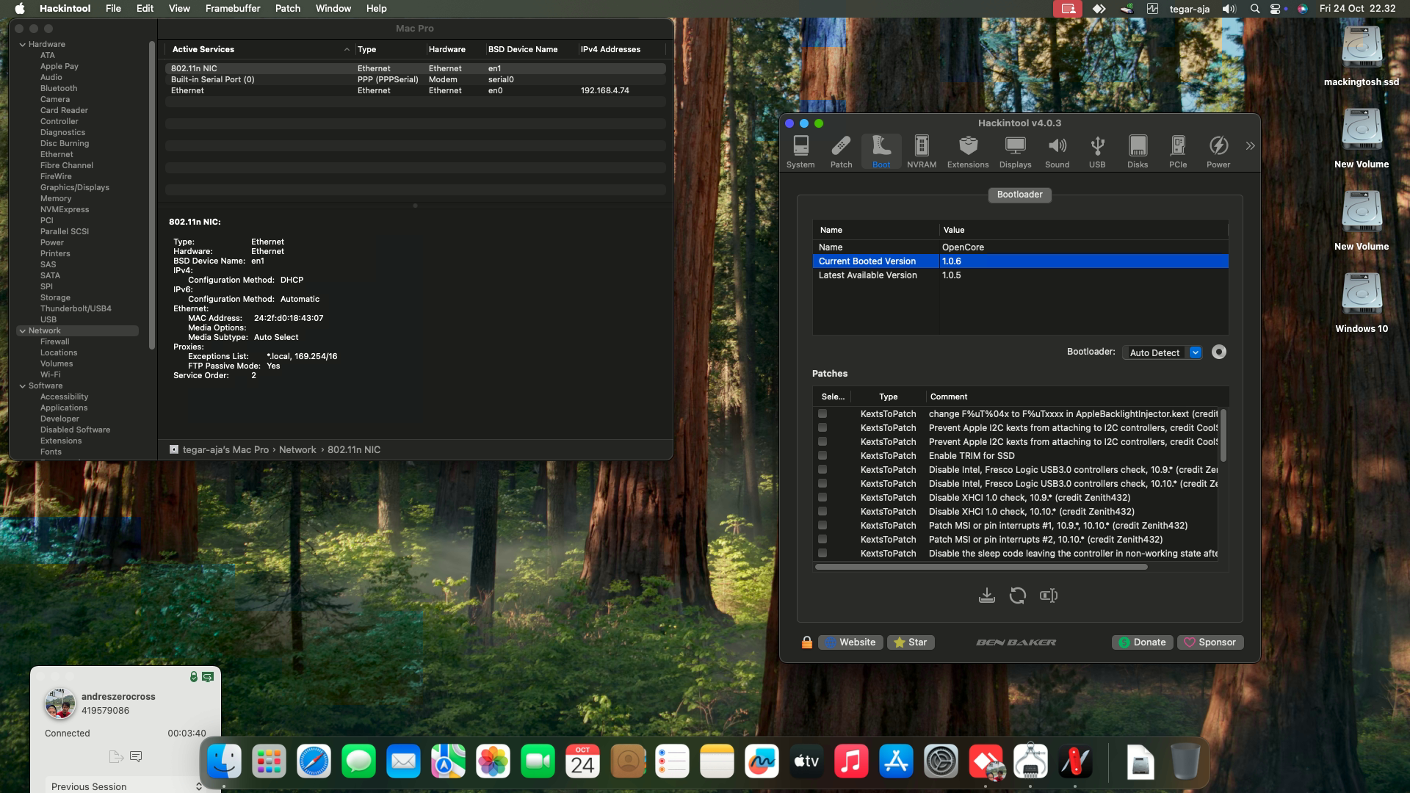Open the System tab in Hackintool
Screen dimensions: 1410x793
800,152
